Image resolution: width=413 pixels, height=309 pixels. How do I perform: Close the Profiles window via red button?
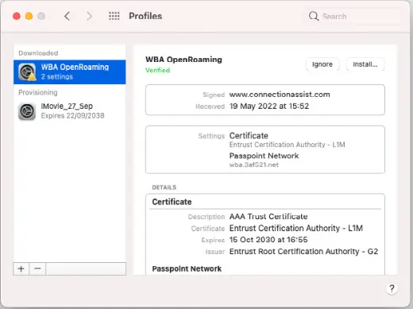click(x=17, y=16)
